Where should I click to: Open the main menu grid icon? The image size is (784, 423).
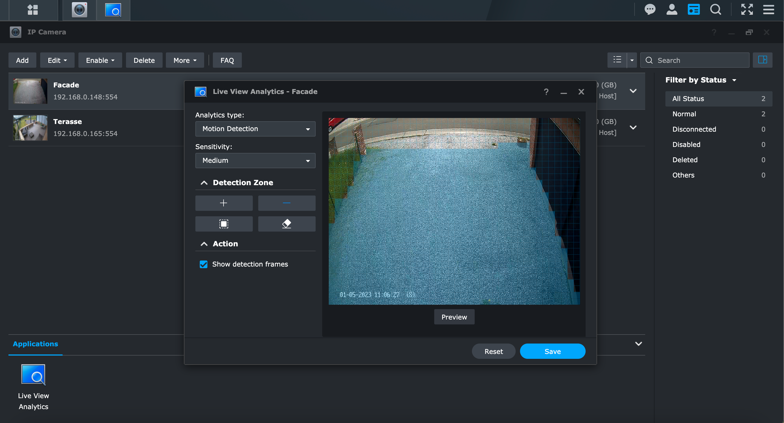click(33, 10)
